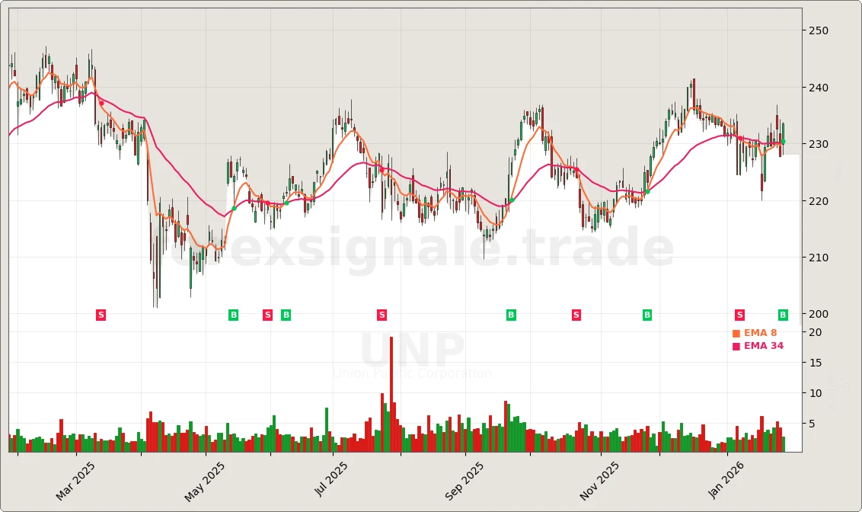The height and width of the screenshot is (512, 862).
Task: Click the S sell marker near Nov 2025
Action: (576, 314)
